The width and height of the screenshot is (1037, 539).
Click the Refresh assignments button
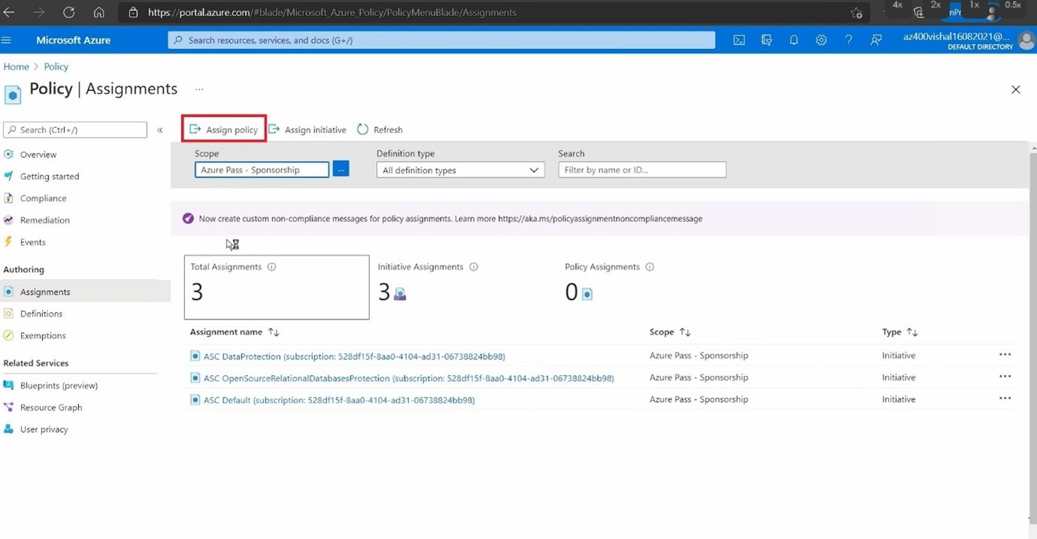[380, 129]
